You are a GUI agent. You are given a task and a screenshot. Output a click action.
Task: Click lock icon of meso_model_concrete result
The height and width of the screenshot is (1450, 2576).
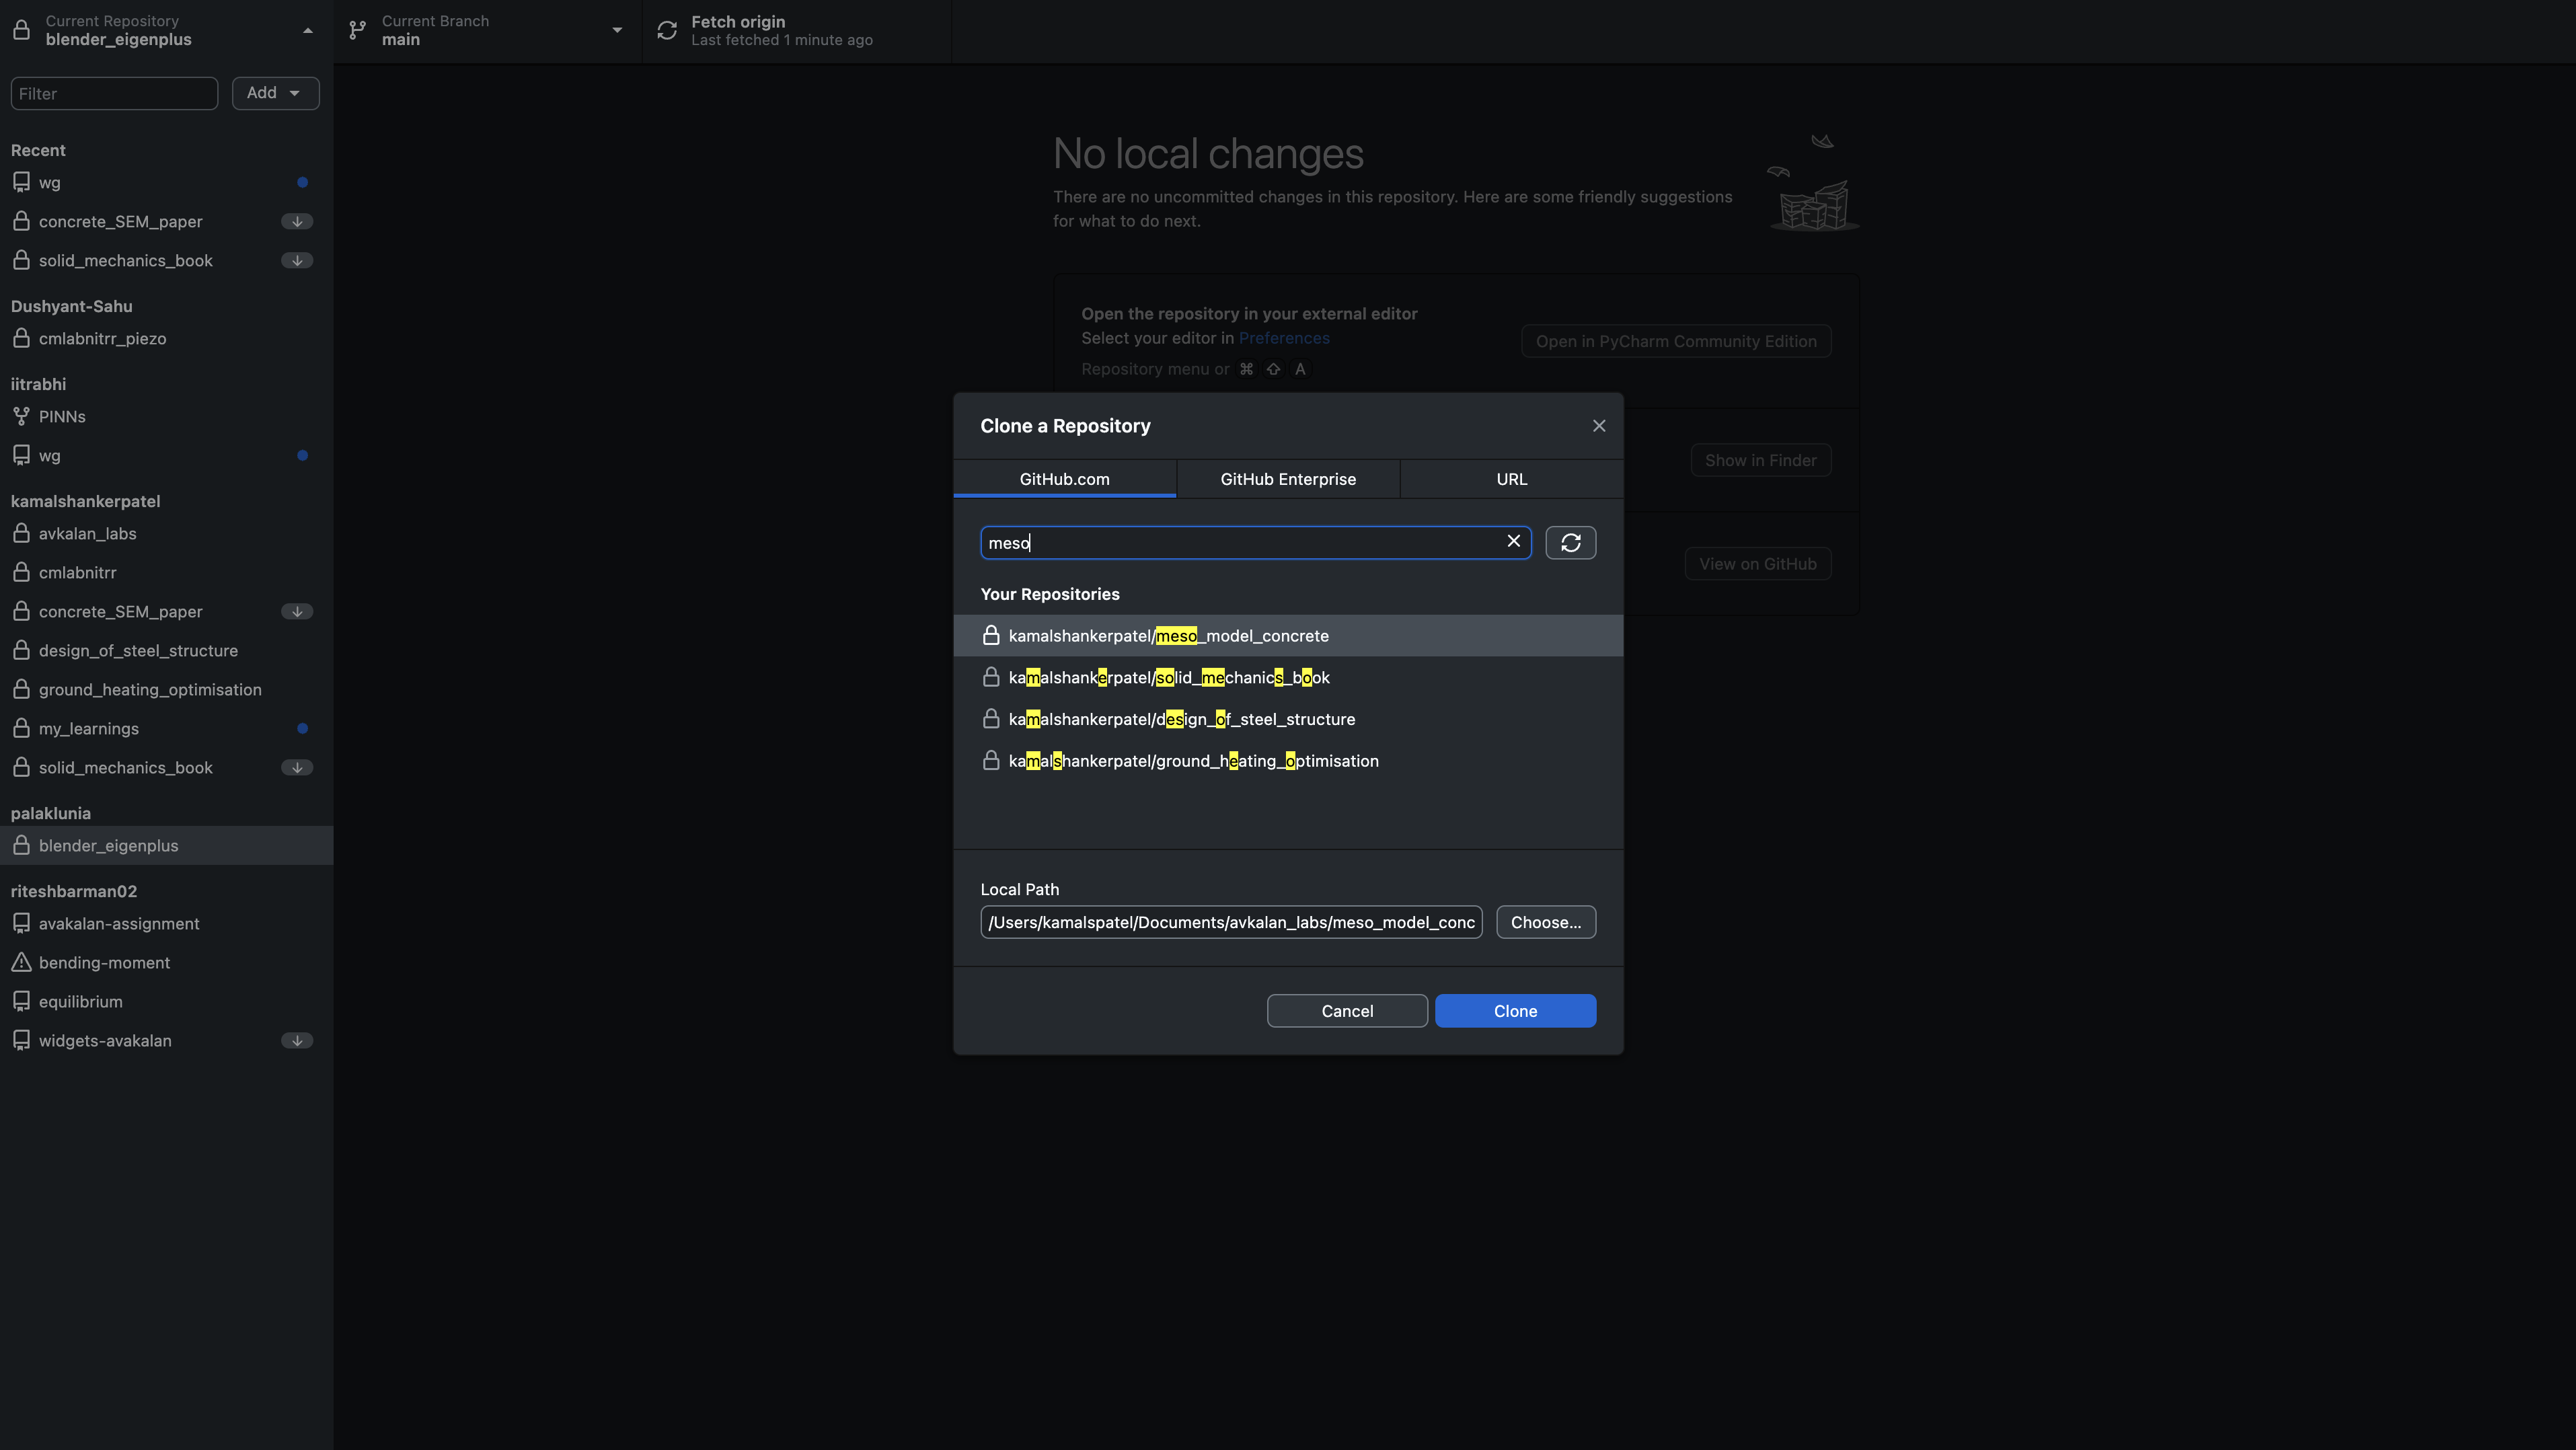pyautogui.click(x=991, y=636)
